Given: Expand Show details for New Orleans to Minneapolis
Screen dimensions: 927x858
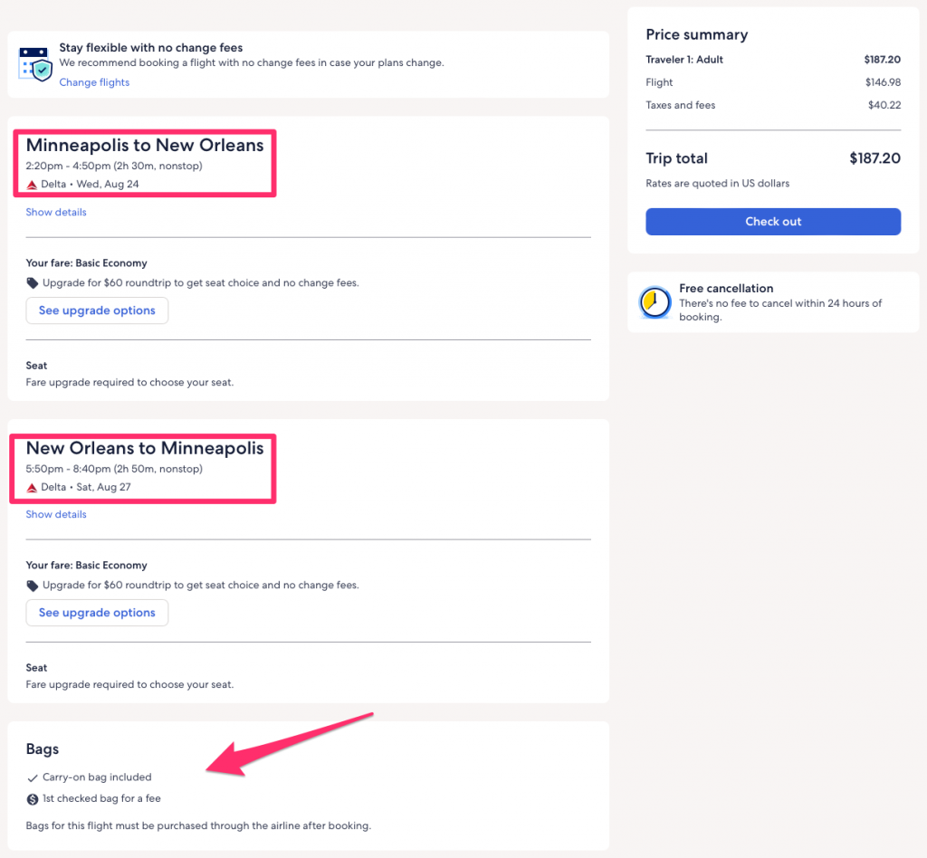Looking at the screenshot, I should pyautogui.click(x=56, y=515).
